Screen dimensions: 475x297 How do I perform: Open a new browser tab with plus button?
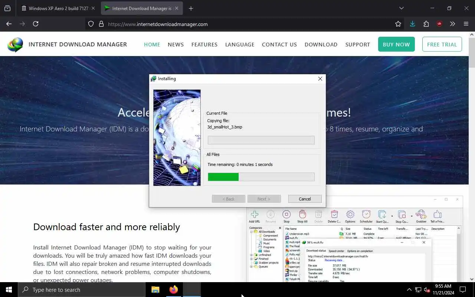pos(191,8)
